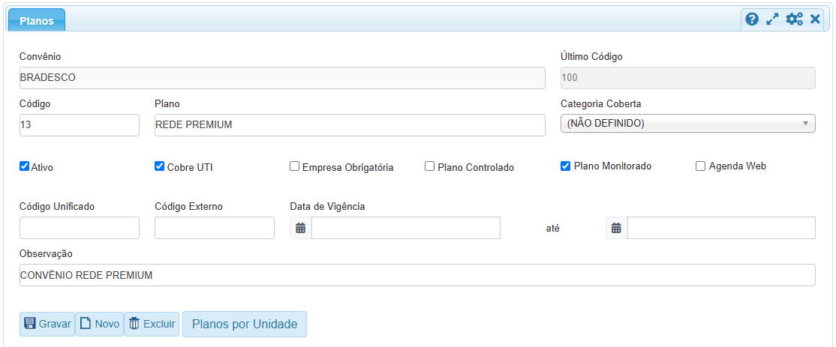The width and height of the screenshot is (836, 347).
Task: Click the Gravar save button
Action: point(47,324)
